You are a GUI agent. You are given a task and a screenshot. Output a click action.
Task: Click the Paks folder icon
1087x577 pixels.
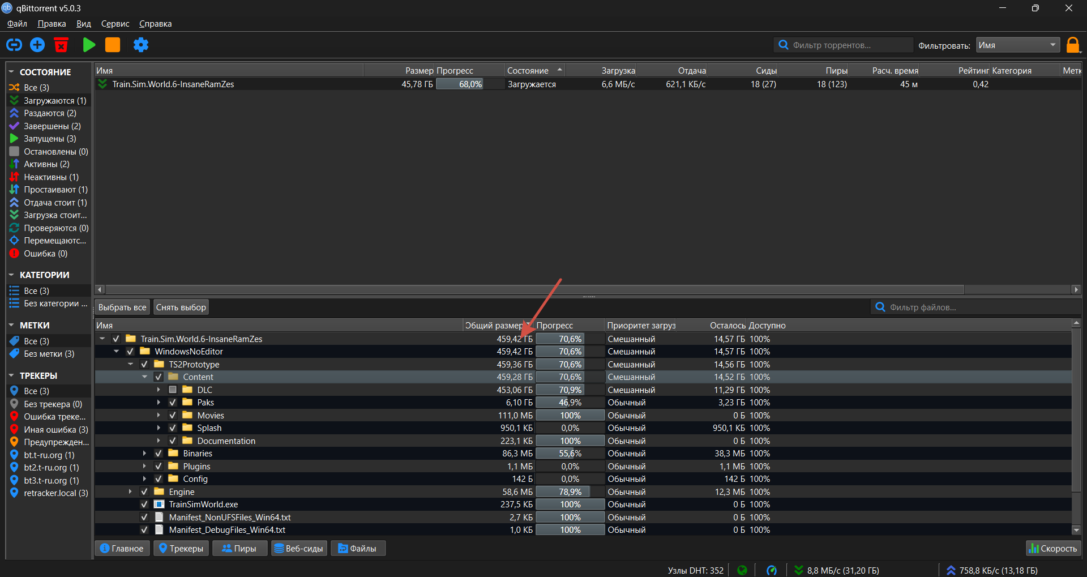187,403
